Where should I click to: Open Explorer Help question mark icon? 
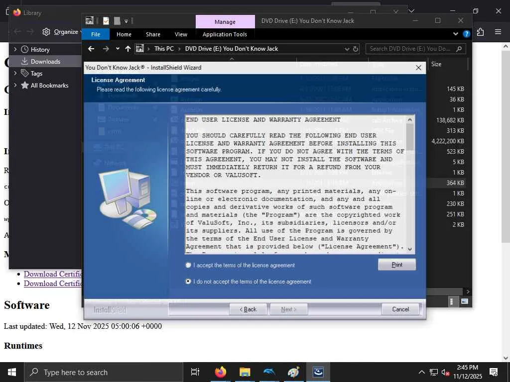[x=466, y=34]
